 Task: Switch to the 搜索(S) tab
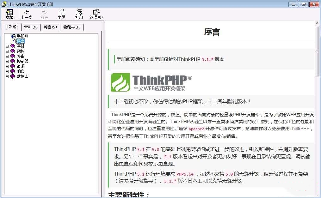click(x=50, y=27)
